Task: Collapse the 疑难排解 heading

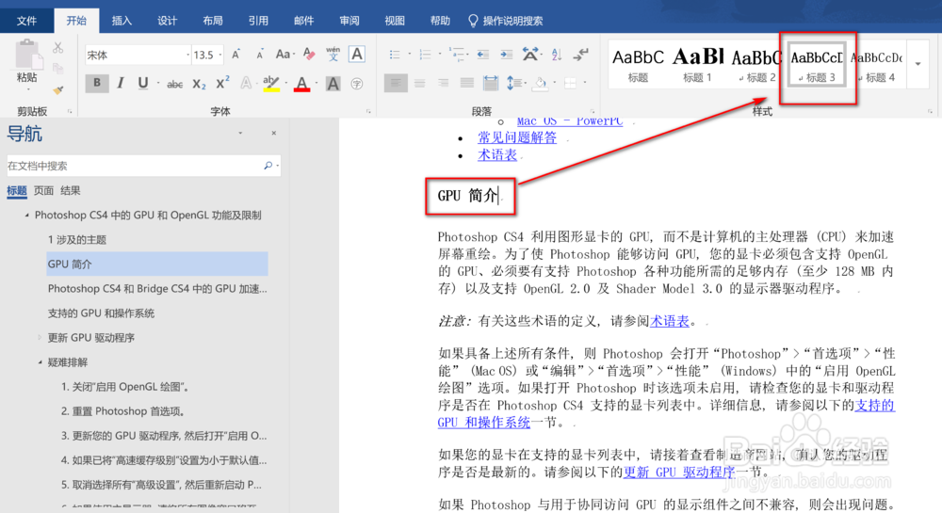Action: click(40, 361)
